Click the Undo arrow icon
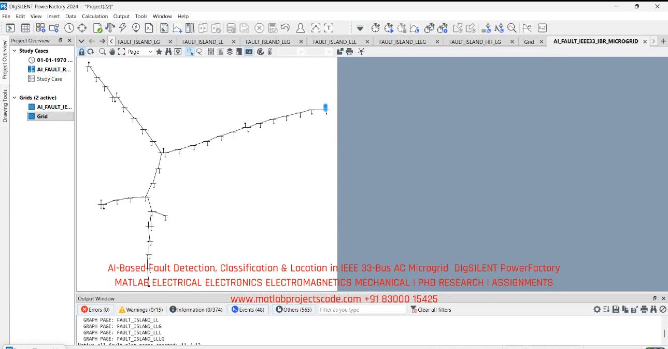The image size is (668, 349). tap(285, 28)
